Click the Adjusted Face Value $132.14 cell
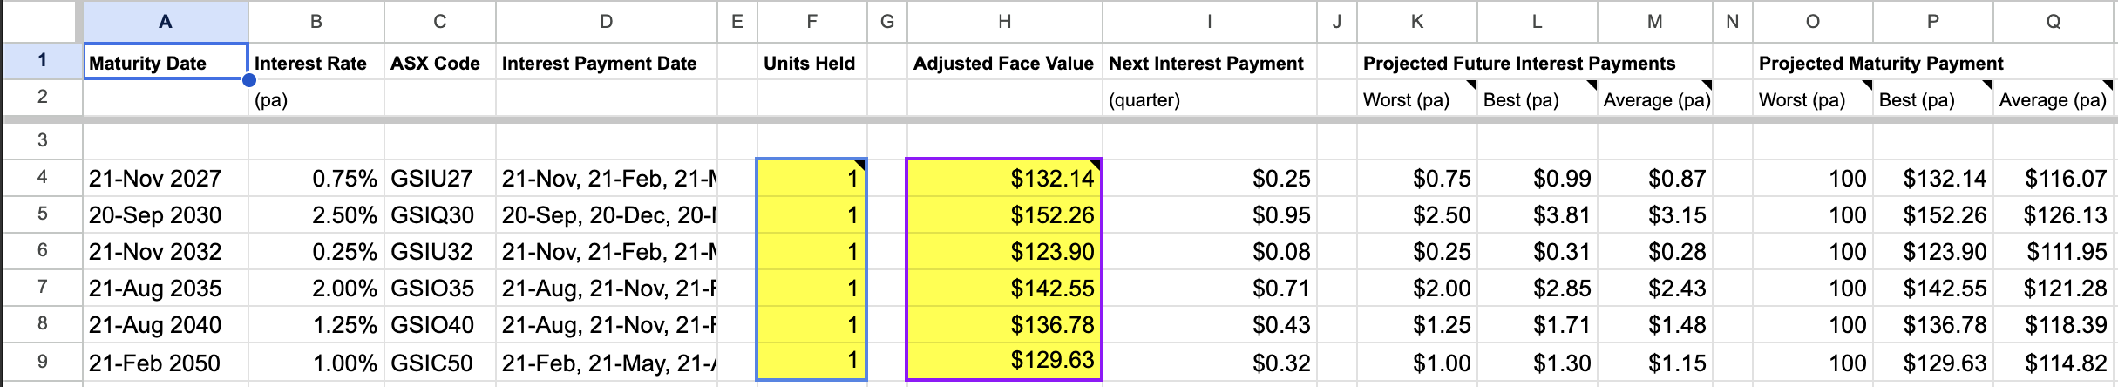 click(1004, 178)
